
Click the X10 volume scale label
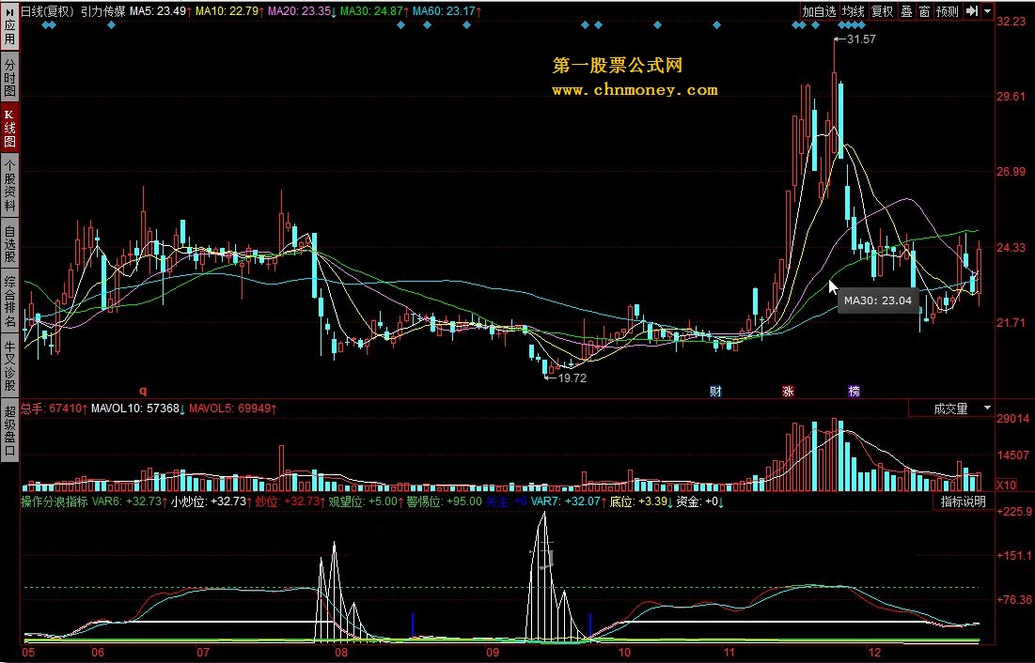(x=1006, y=485)
